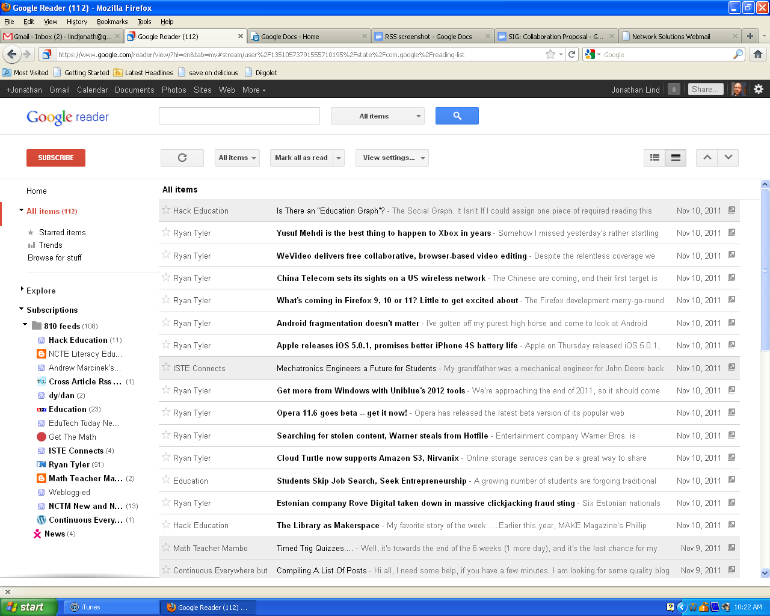Collapse the Subscriptions section
This screenshot has width=770, height=616.
[21, 309]
